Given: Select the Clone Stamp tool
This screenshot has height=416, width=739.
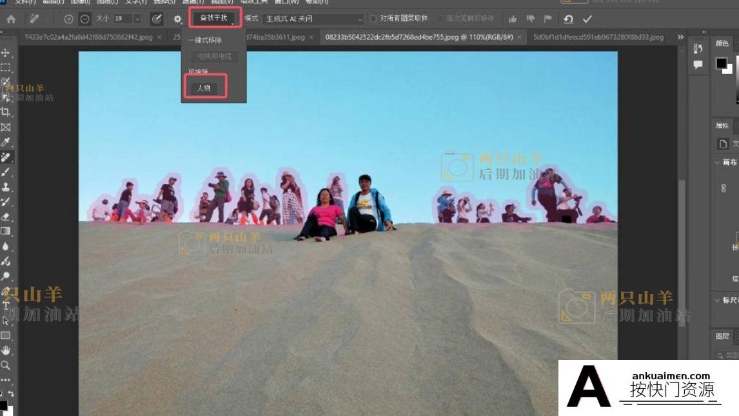Looking at the screenshot, I should tap(6, 187).
